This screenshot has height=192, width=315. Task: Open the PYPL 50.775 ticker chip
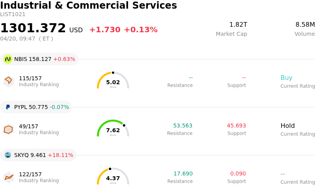[x=36, y=107]
